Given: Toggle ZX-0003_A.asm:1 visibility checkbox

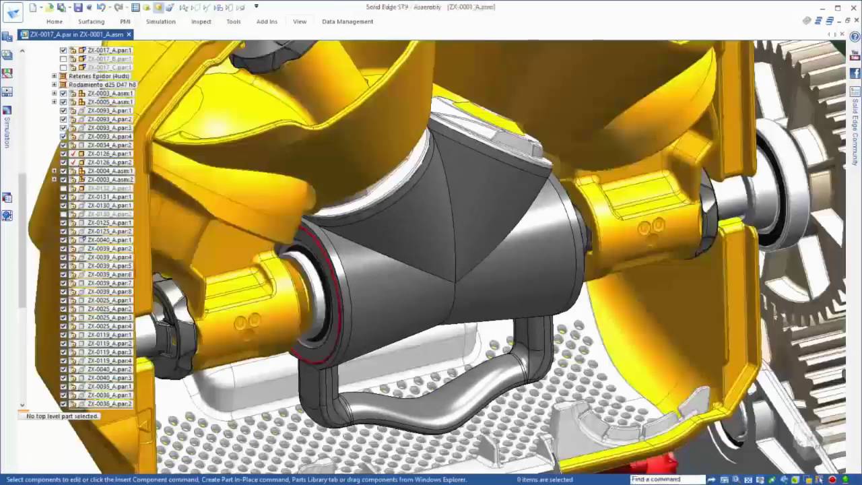Looking at the screenshot, I should [63, 94].
